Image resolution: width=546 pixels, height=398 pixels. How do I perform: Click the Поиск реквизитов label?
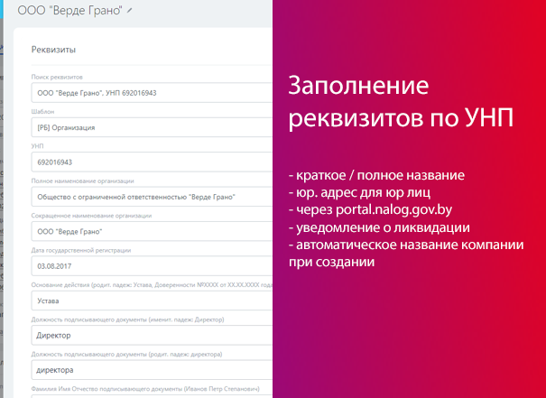pos(55,77)
